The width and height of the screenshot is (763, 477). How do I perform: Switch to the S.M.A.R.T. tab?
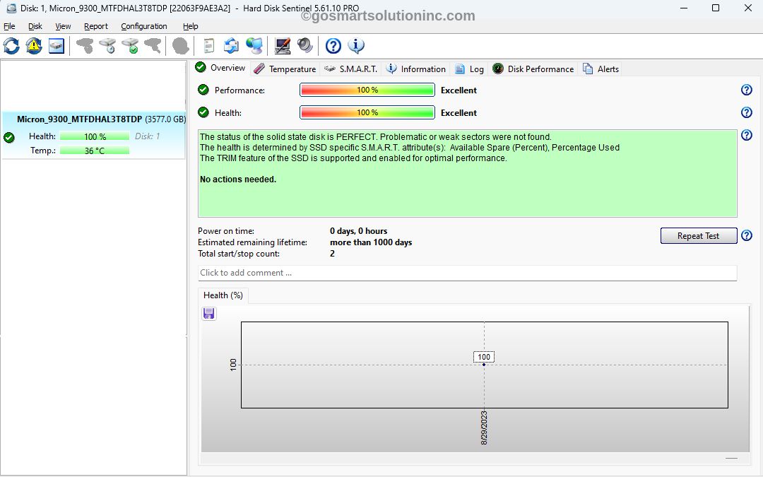tap(351, 69)
